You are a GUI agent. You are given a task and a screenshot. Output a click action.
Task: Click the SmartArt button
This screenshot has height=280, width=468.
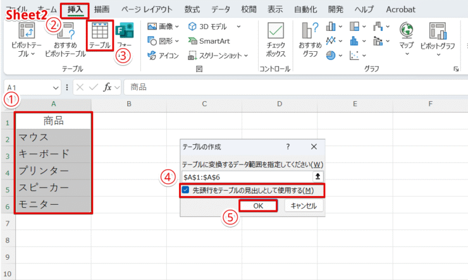click(x=209, y=41)
